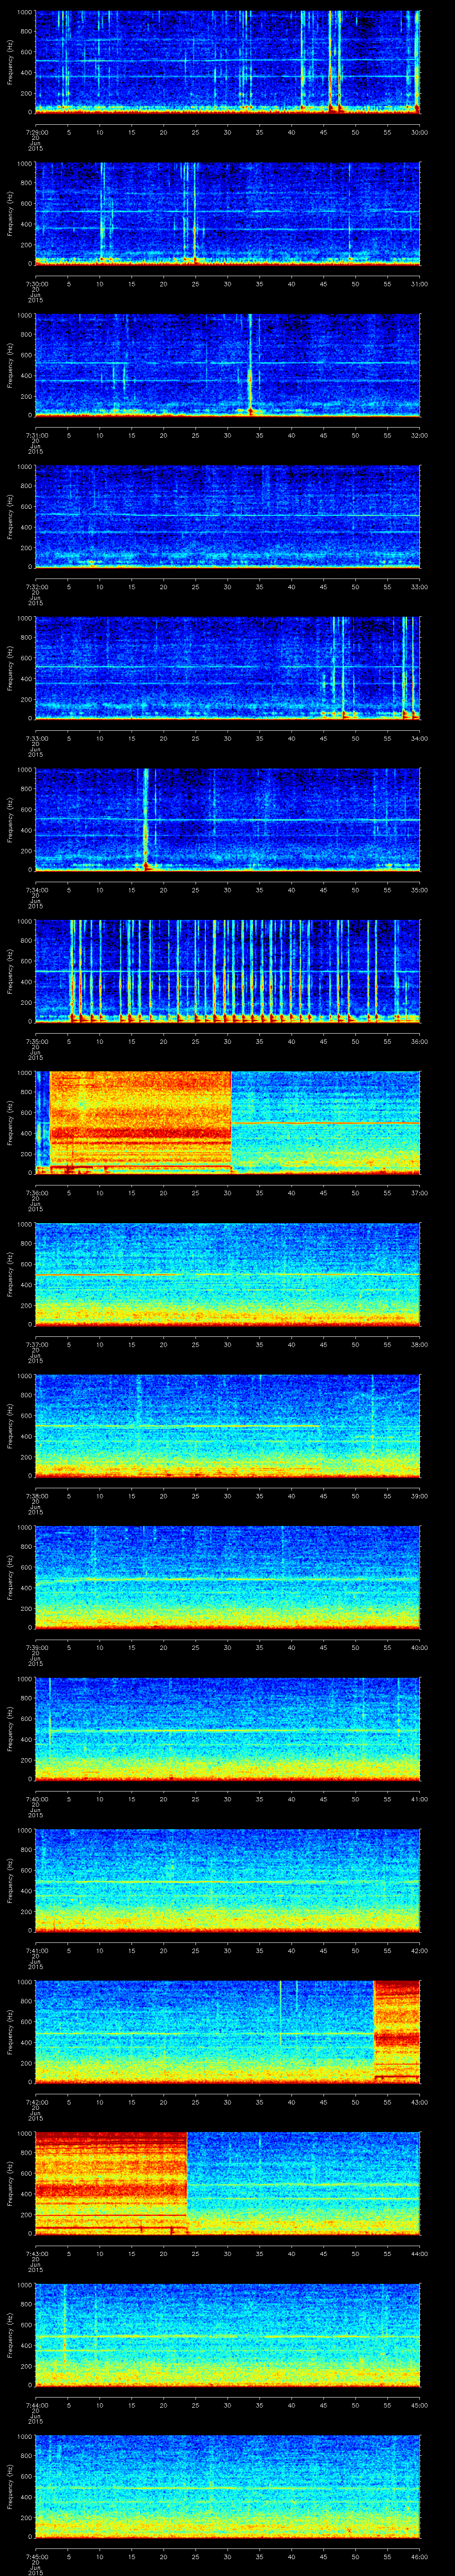Select the spectrogram panel starting at 7:38:00
The image size is (455, 2576).
pos(228,1425)
